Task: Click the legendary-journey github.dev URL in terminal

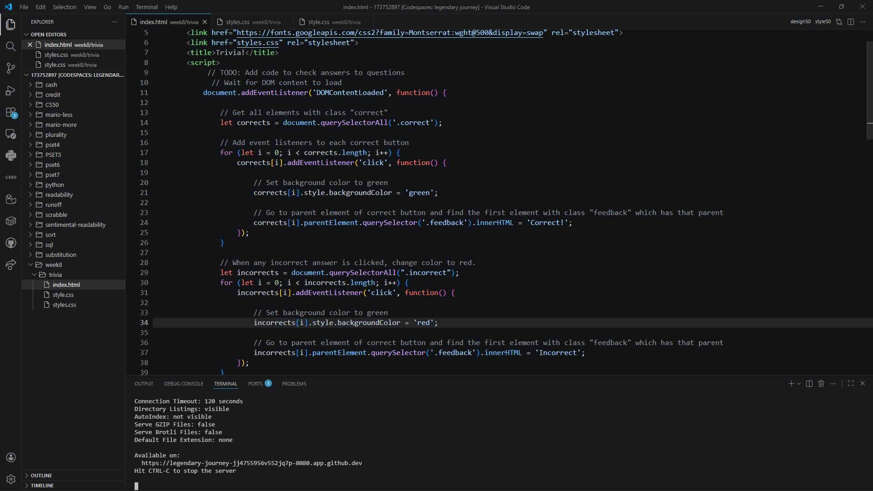Action: tap(251, 463)
